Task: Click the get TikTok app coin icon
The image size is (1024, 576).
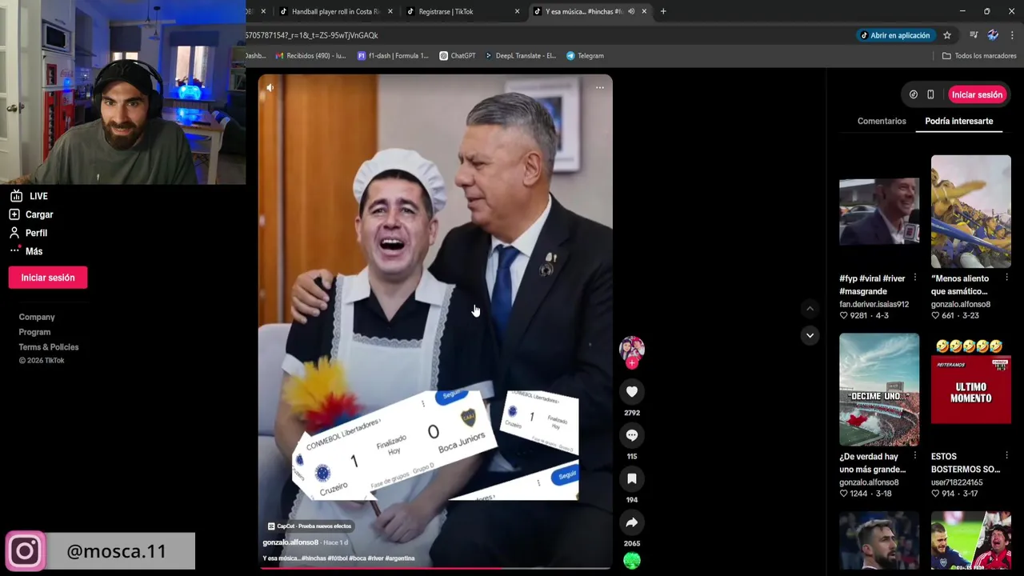Action: pyautogui.click(x=914, y=94)
